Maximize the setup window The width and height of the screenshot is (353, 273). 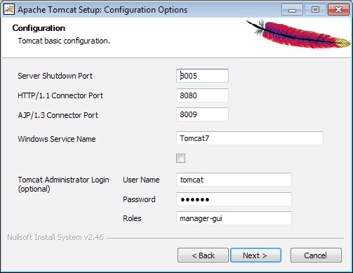[x=315, y=10]
